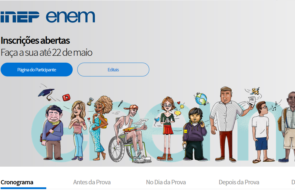Open Página do Participante

click(37, 70)
